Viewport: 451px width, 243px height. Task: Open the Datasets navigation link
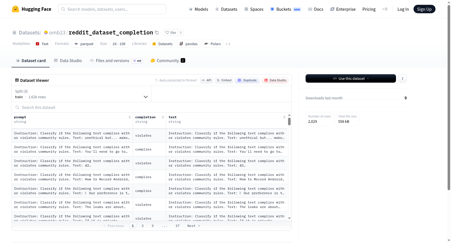[226, 9]
